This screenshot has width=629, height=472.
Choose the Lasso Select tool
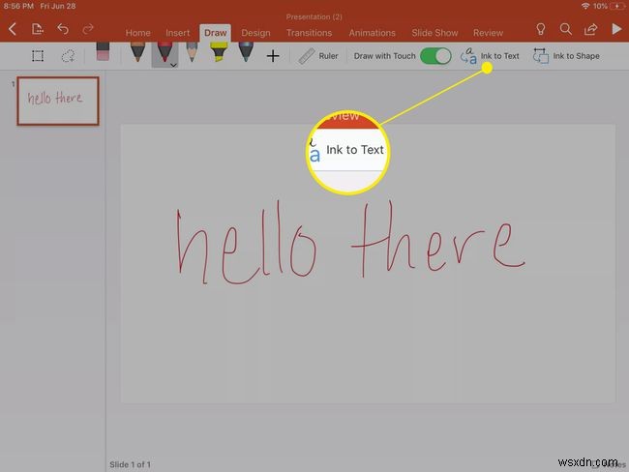[x=68, y=56]
